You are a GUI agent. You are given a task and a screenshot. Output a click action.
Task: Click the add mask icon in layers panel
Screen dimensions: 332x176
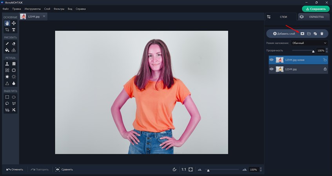(x=302, y=34)
